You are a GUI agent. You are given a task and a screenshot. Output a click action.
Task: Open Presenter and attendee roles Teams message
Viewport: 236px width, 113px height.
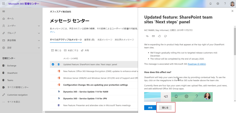[x=97, y=105]
